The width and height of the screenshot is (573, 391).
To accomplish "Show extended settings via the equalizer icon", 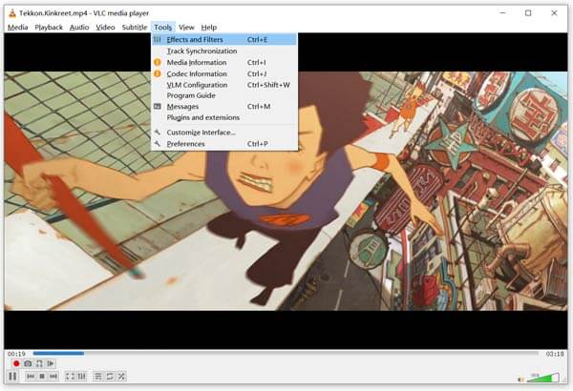I will (81, 376).
